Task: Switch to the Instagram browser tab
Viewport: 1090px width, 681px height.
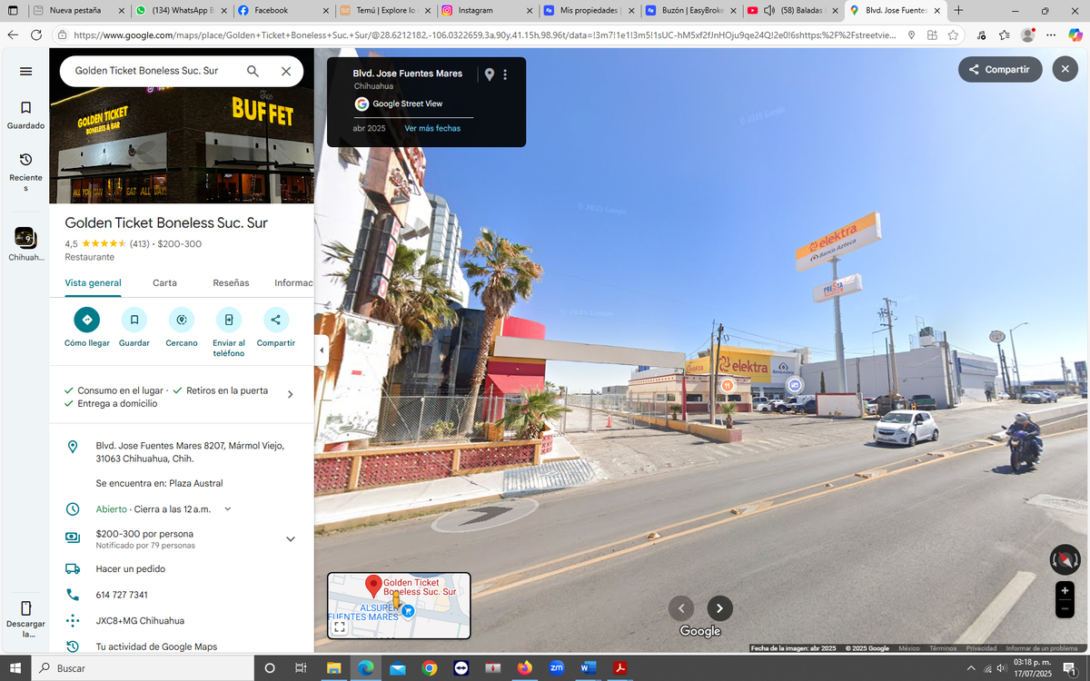Action: click(486, 10)
